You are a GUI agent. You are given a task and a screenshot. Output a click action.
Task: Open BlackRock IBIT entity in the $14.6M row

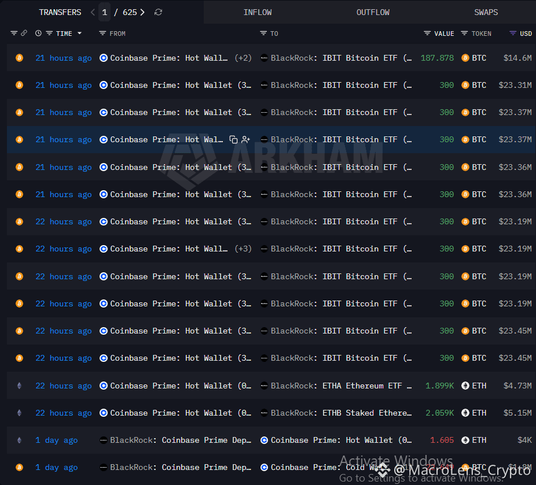(x=341, y=58)
